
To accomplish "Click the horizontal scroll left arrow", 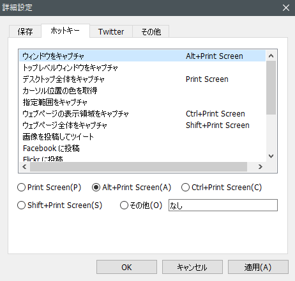I will (24, 166).
